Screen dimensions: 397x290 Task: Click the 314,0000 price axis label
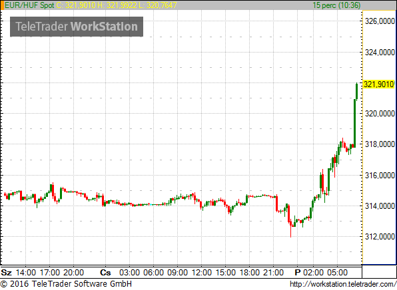point(380,206)
